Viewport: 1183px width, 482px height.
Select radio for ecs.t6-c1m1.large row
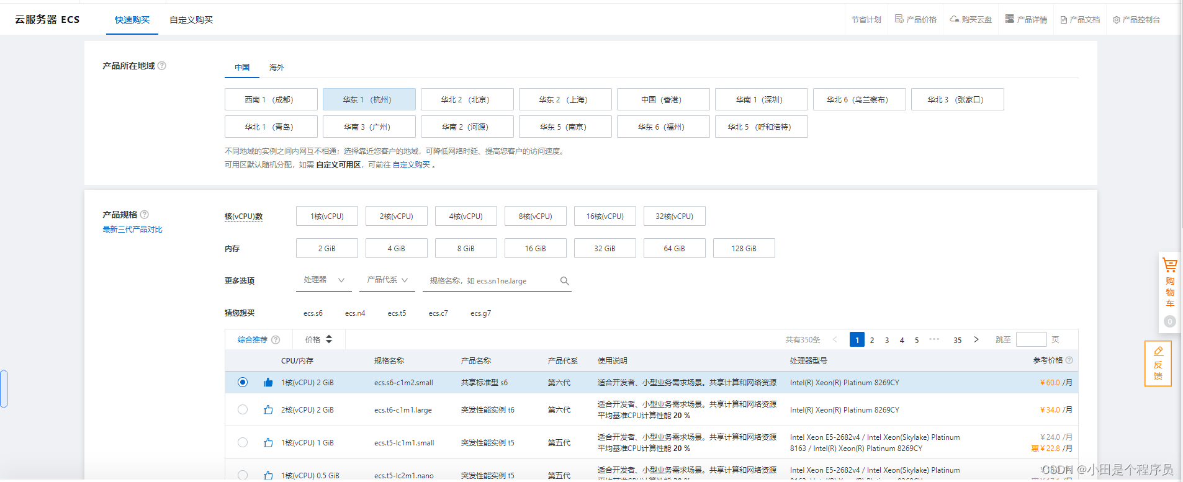(243, 409)
